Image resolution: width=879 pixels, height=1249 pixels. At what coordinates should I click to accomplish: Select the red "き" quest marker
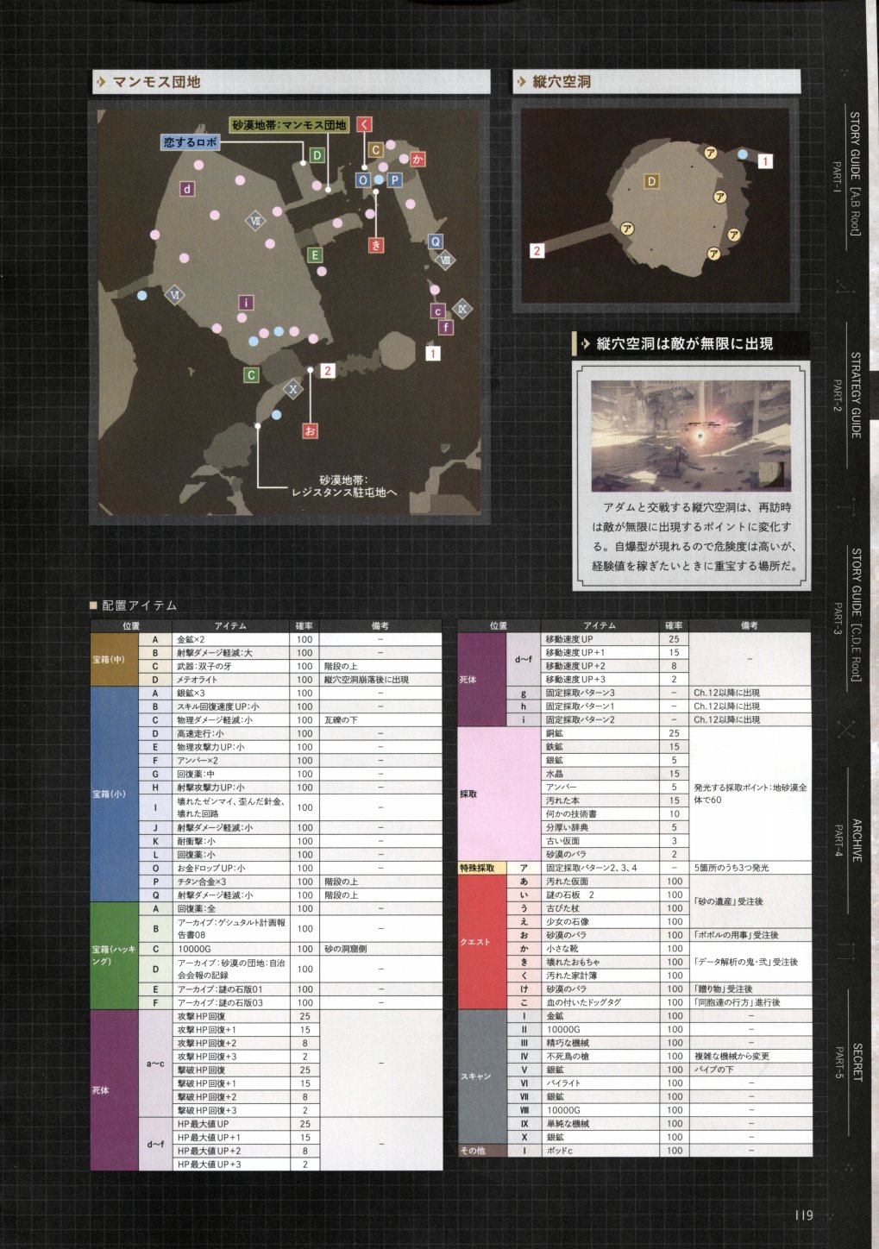[376, 245]
